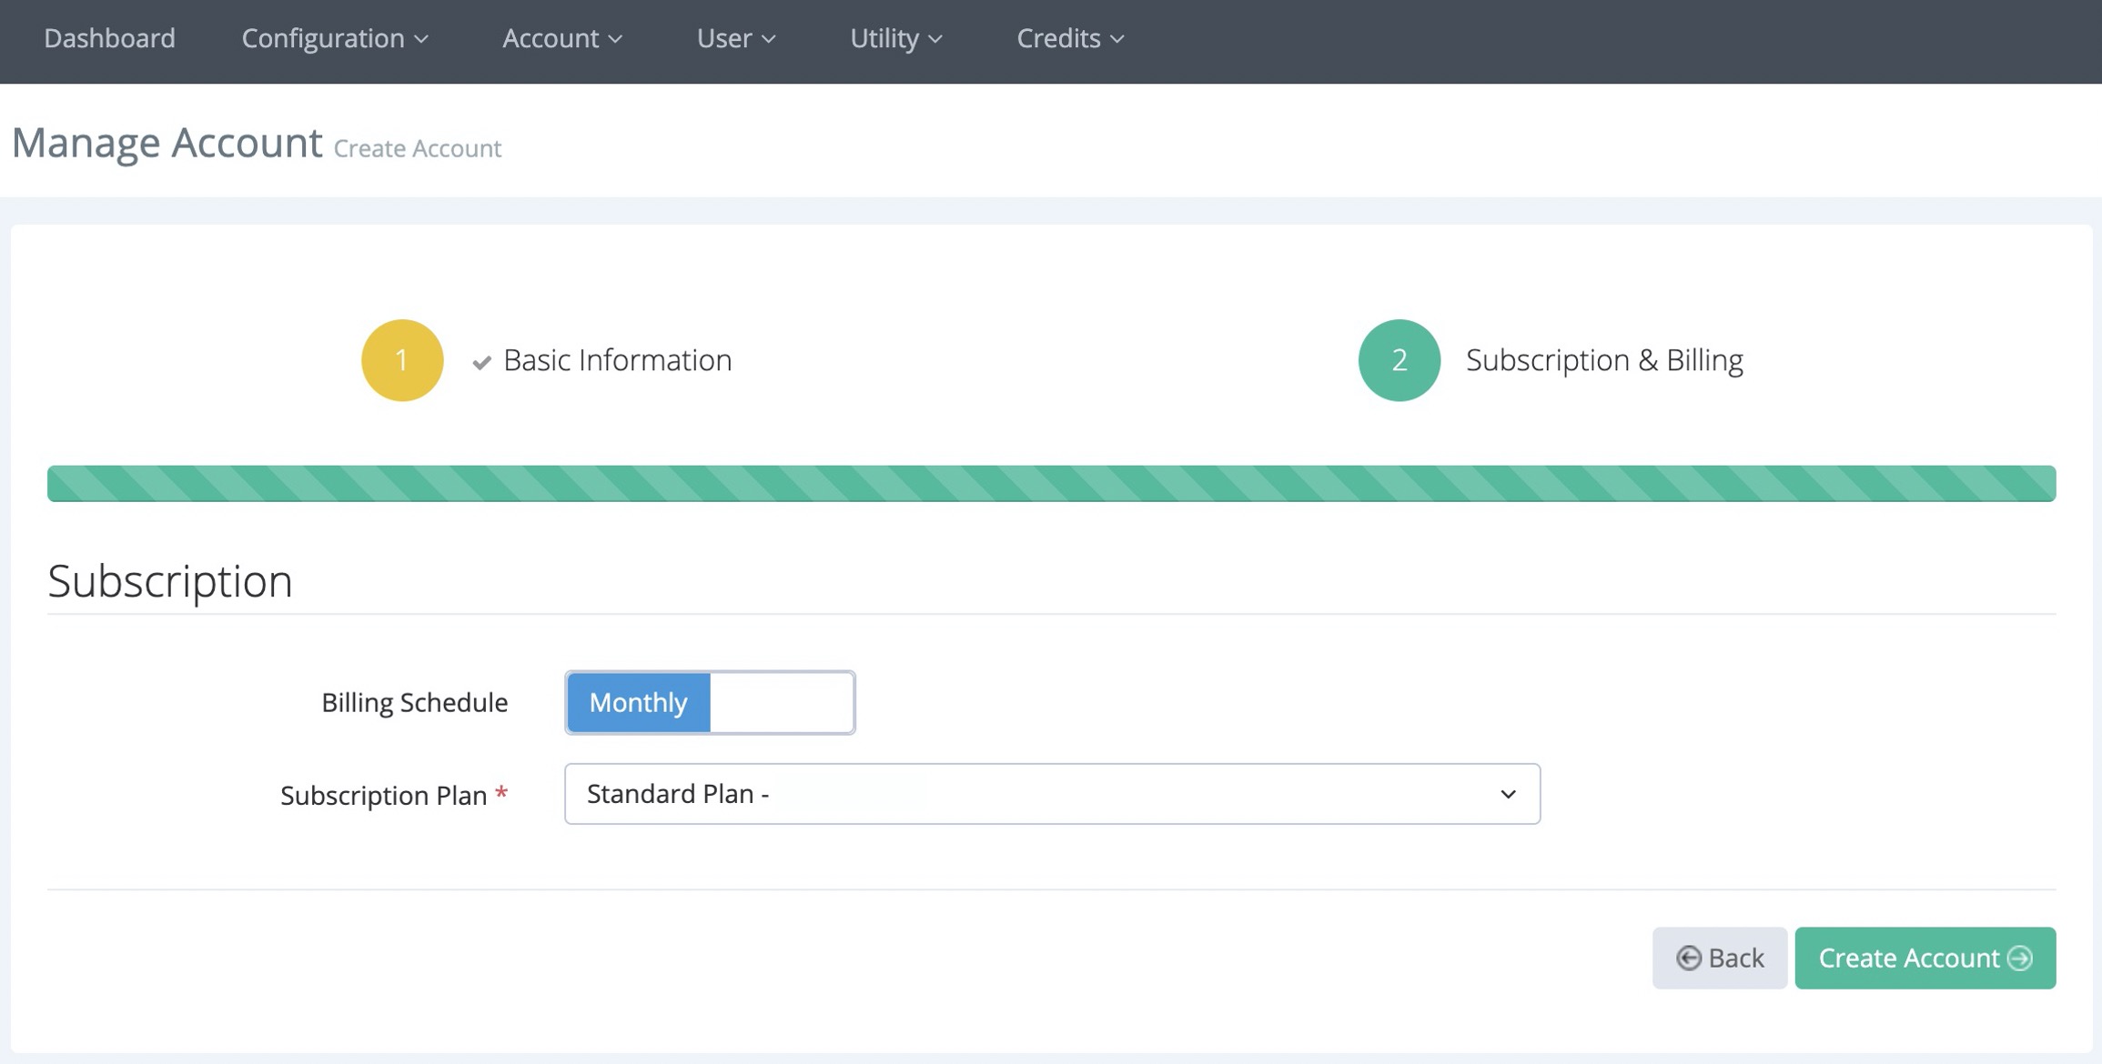The height and width of the screenshot is (1064, 2102).
Task: Click the arrow icon in Create Account
Action: tap(2020, 958)
